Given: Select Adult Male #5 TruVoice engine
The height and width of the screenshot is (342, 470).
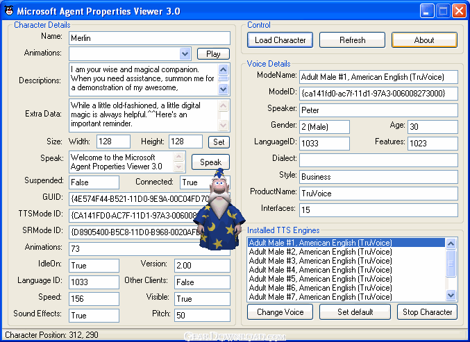Looking at the screenshot, I should (346, 278).
